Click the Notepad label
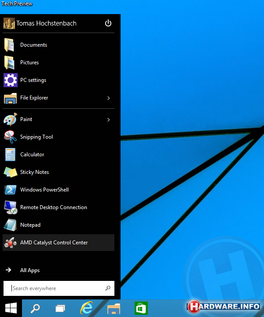 (x=30, y=225)
